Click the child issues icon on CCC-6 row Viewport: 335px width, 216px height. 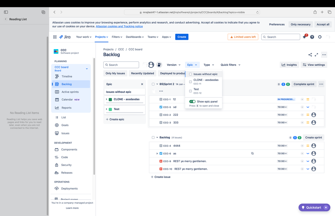(252, 153)
